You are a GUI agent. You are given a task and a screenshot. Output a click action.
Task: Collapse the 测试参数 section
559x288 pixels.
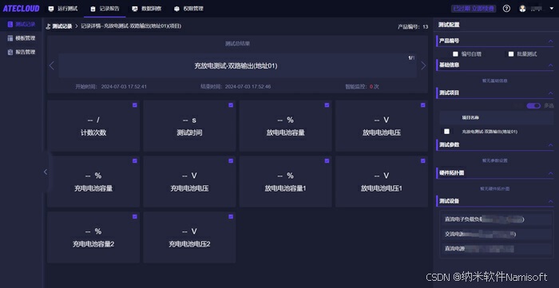(550, 145)
